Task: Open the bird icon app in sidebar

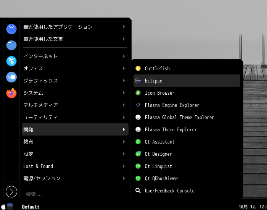Action: pyautogui.click(x=11, y=61)
